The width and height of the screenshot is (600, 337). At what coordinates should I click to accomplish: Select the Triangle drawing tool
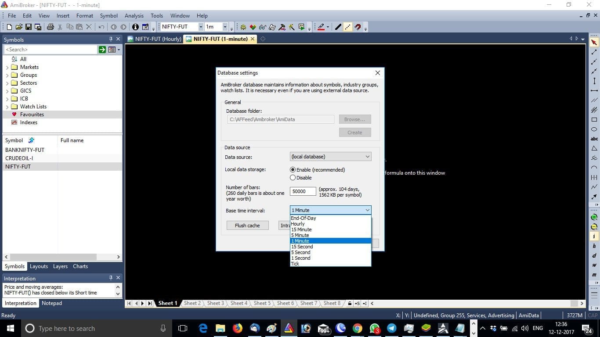pos(594,148)
